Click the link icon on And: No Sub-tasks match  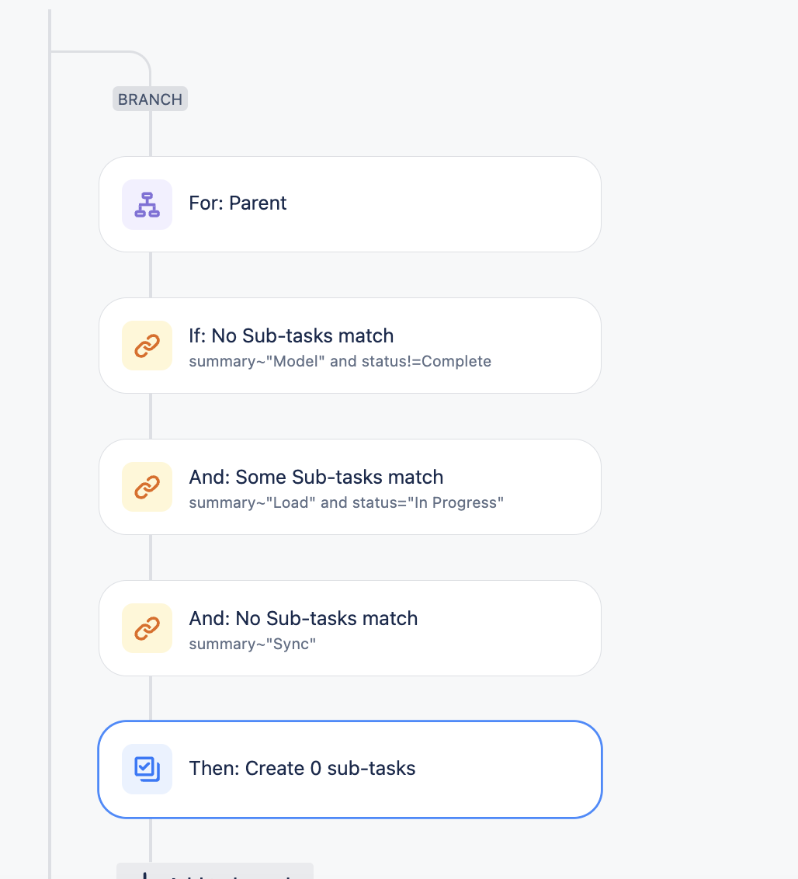point(147,627)
